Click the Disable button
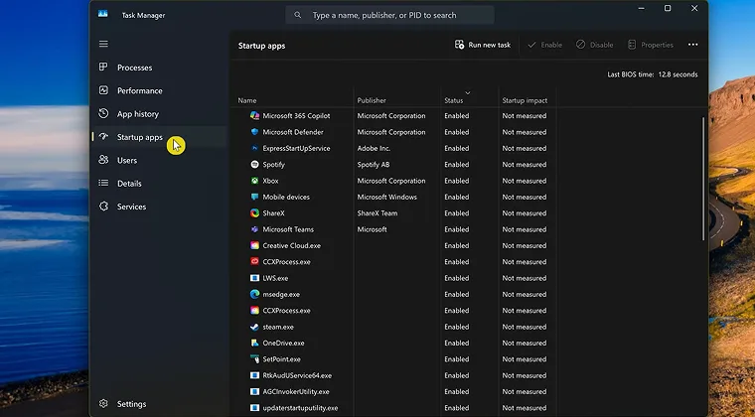 pyautogui.click(x=595, y=45)
